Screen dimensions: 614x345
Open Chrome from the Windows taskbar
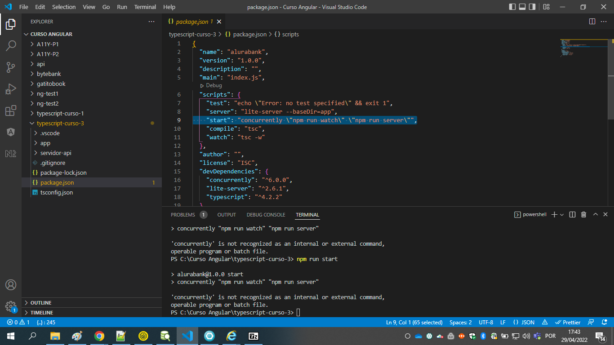[99, 336]
